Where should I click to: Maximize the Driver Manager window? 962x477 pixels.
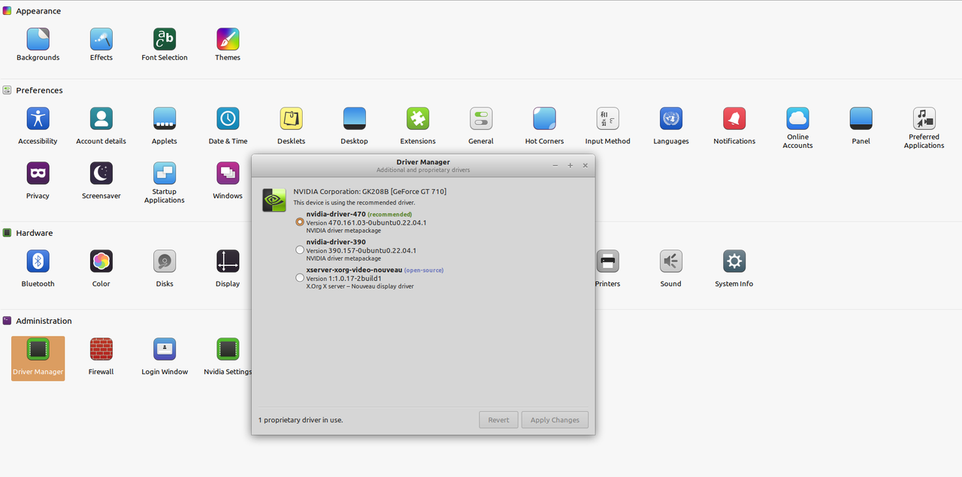pyautogui.click(x=570, y=165)
